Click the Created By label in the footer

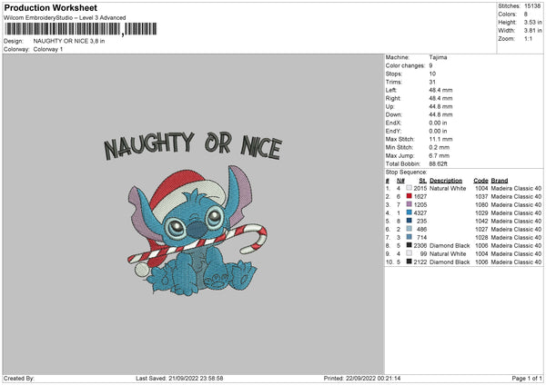tap(19, 378)
